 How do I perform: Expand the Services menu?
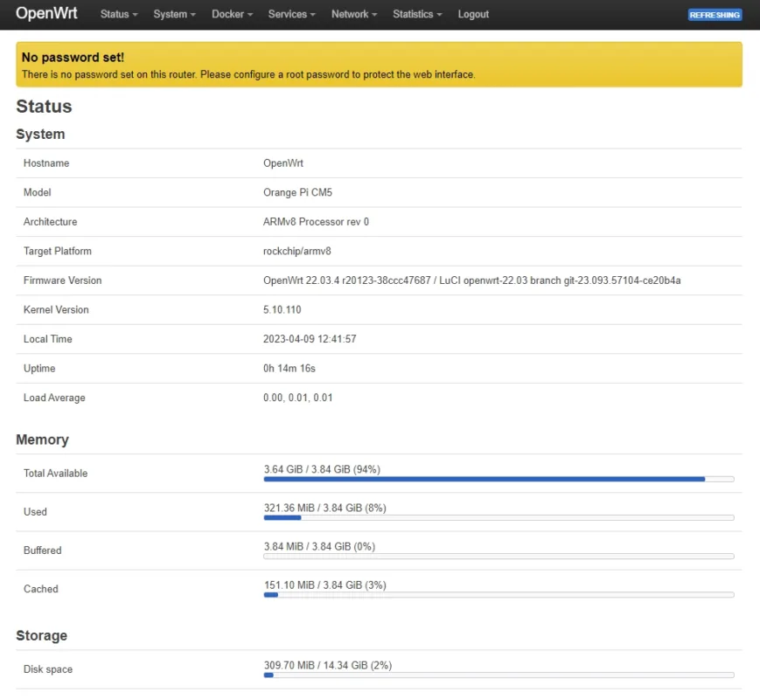pyautogui.click(x=292, y=15)
